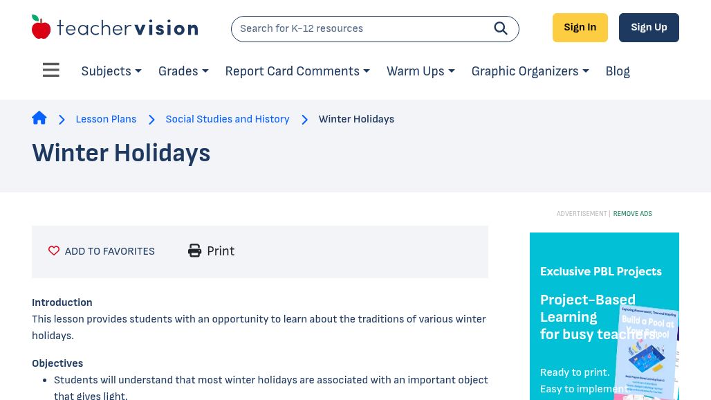Screen dimensions: 711x400
Task: Click the search magnifier icon
Action: click(501, 28)
